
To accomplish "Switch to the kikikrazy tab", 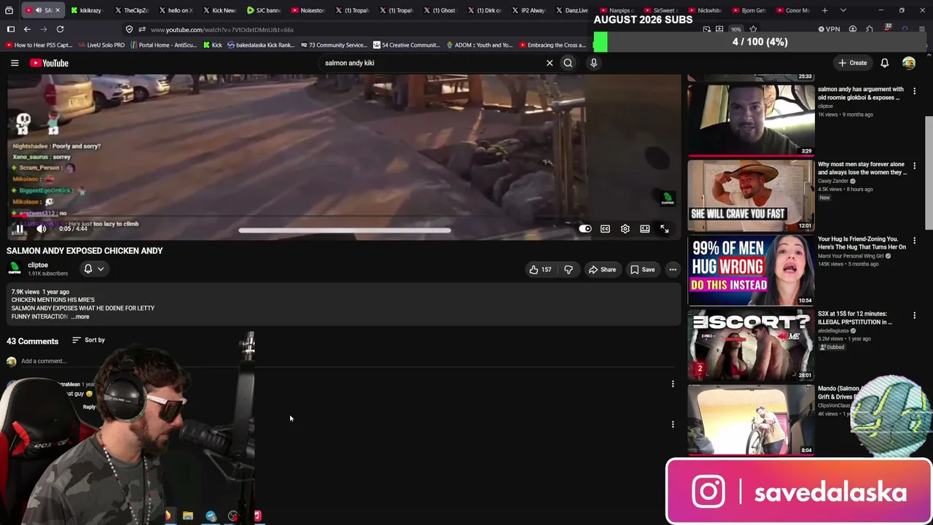I will (87, 10).
